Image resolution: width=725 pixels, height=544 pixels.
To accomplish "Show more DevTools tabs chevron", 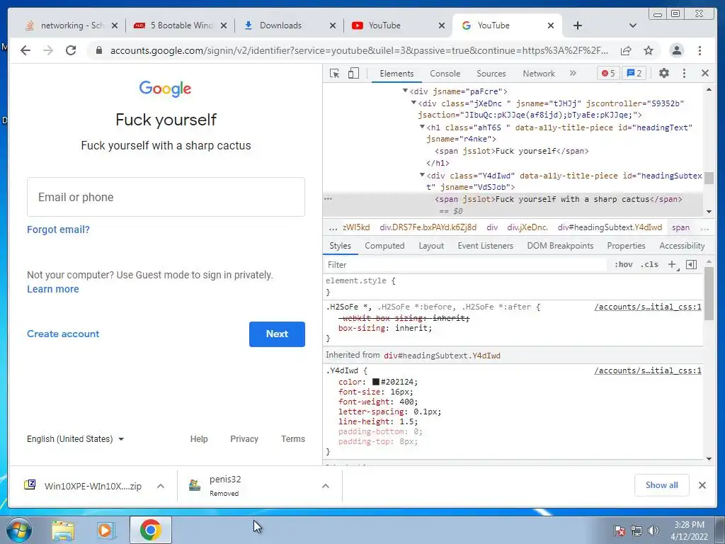I will pos(573,73).
